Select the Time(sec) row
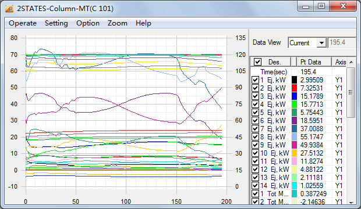 [298, 72]
